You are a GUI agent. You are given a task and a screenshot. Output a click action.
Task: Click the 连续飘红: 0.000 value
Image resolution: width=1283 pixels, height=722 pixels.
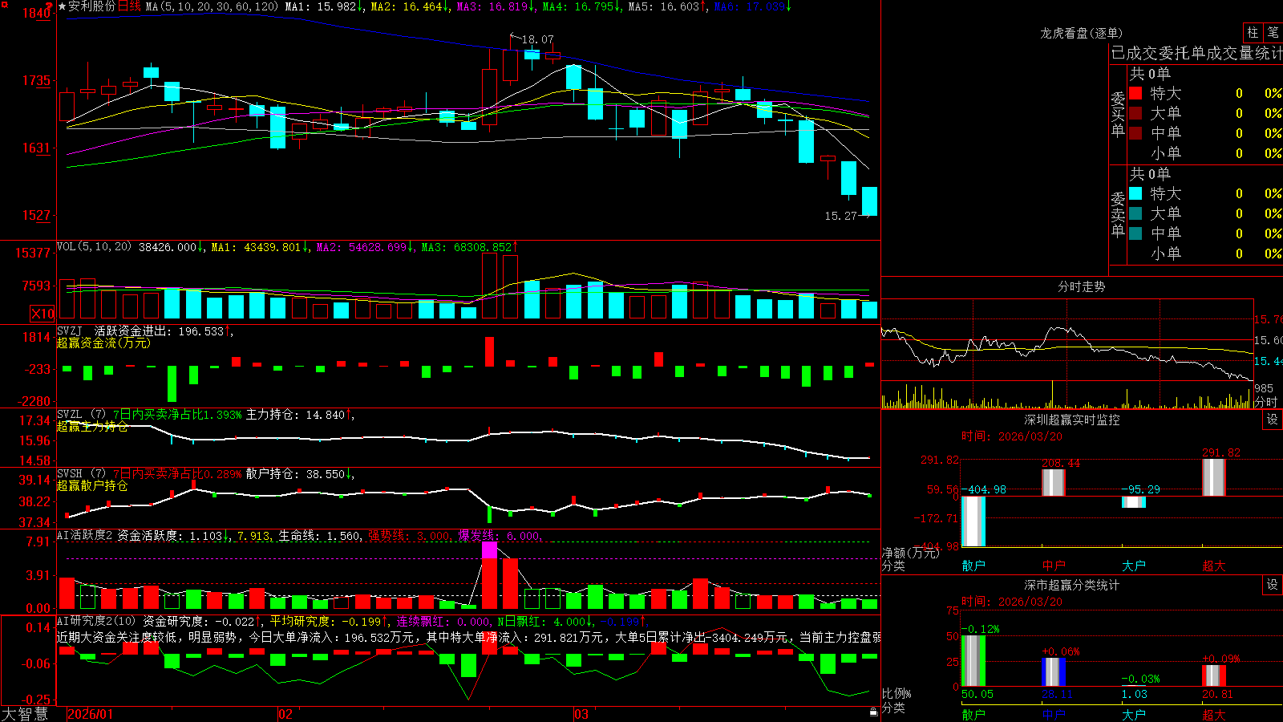click(443, 621)
